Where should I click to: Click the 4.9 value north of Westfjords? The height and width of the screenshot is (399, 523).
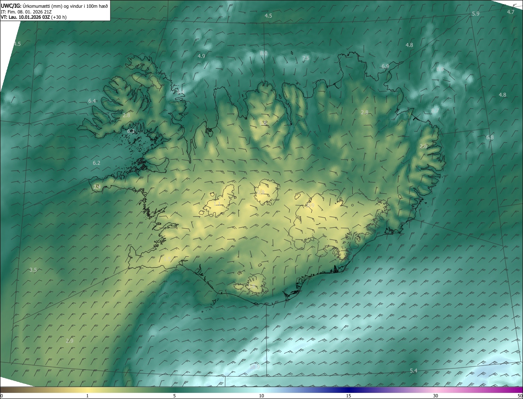click(201, 56)
